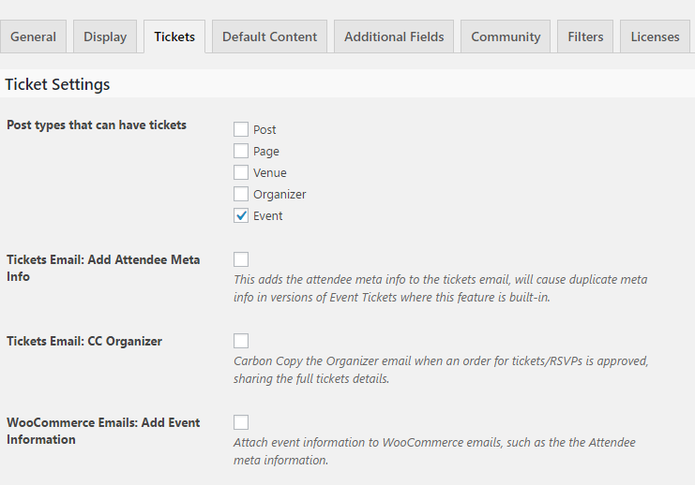Switch to the Display tab

coord(105,37)
